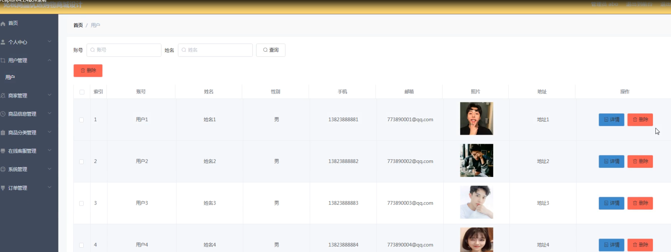Check the checkbox for row 用户3
The width and height of the screenshot is (671, 252).
81,203
